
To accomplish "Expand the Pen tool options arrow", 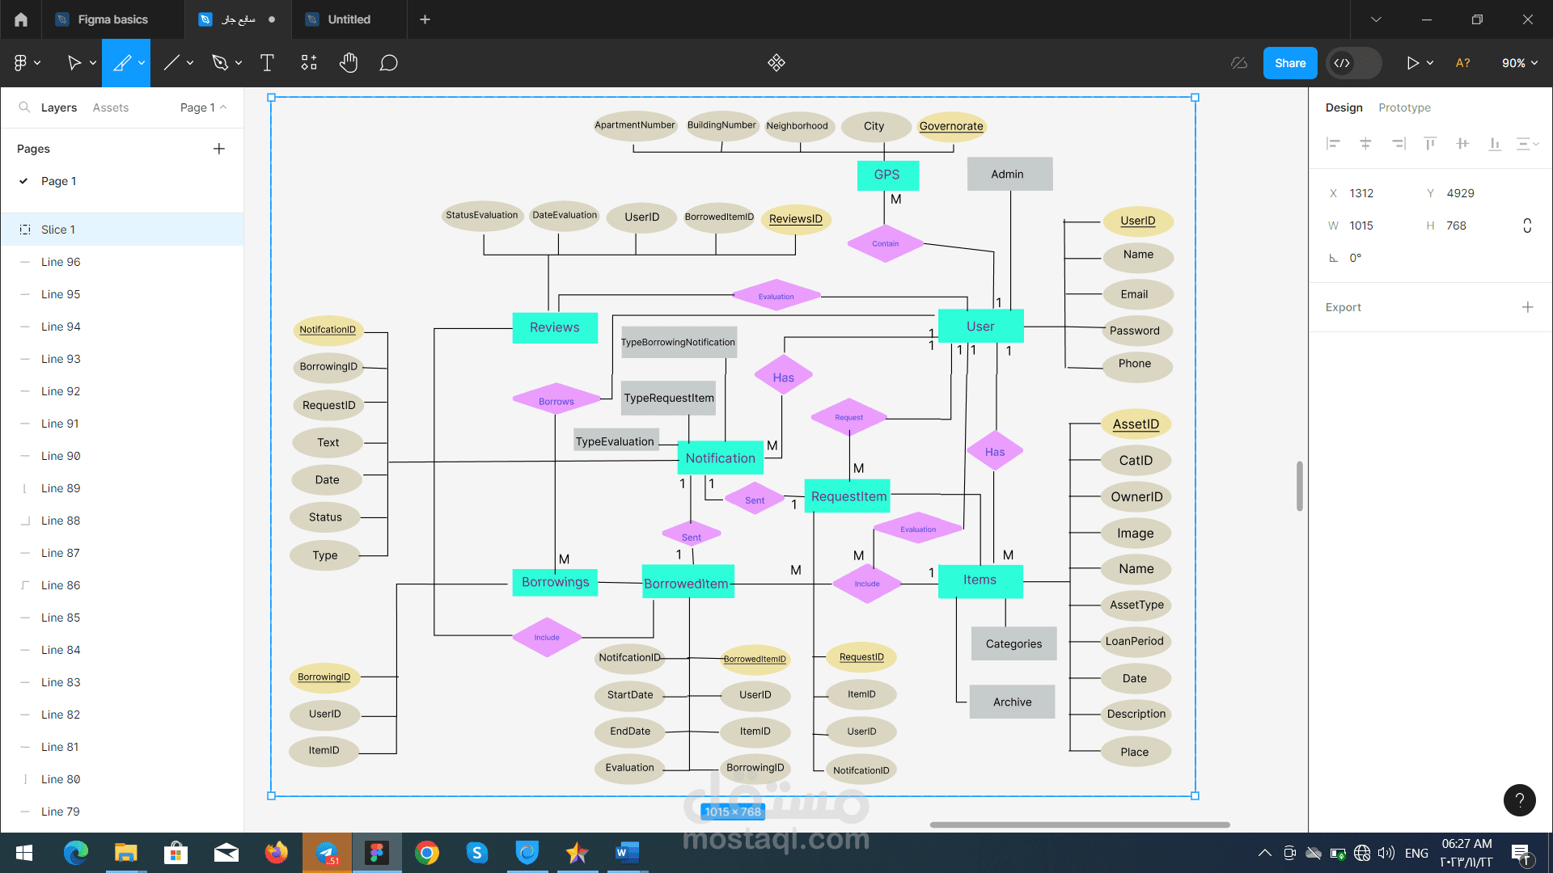I will pos(239,63).
